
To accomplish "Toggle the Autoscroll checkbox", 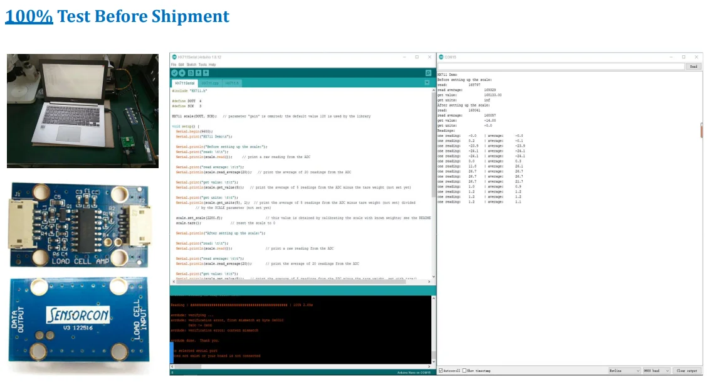I will click(x=441, y=370).
